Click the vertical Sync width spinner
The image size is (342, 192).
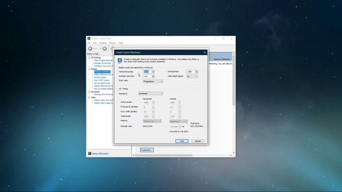tap(180, 111)
